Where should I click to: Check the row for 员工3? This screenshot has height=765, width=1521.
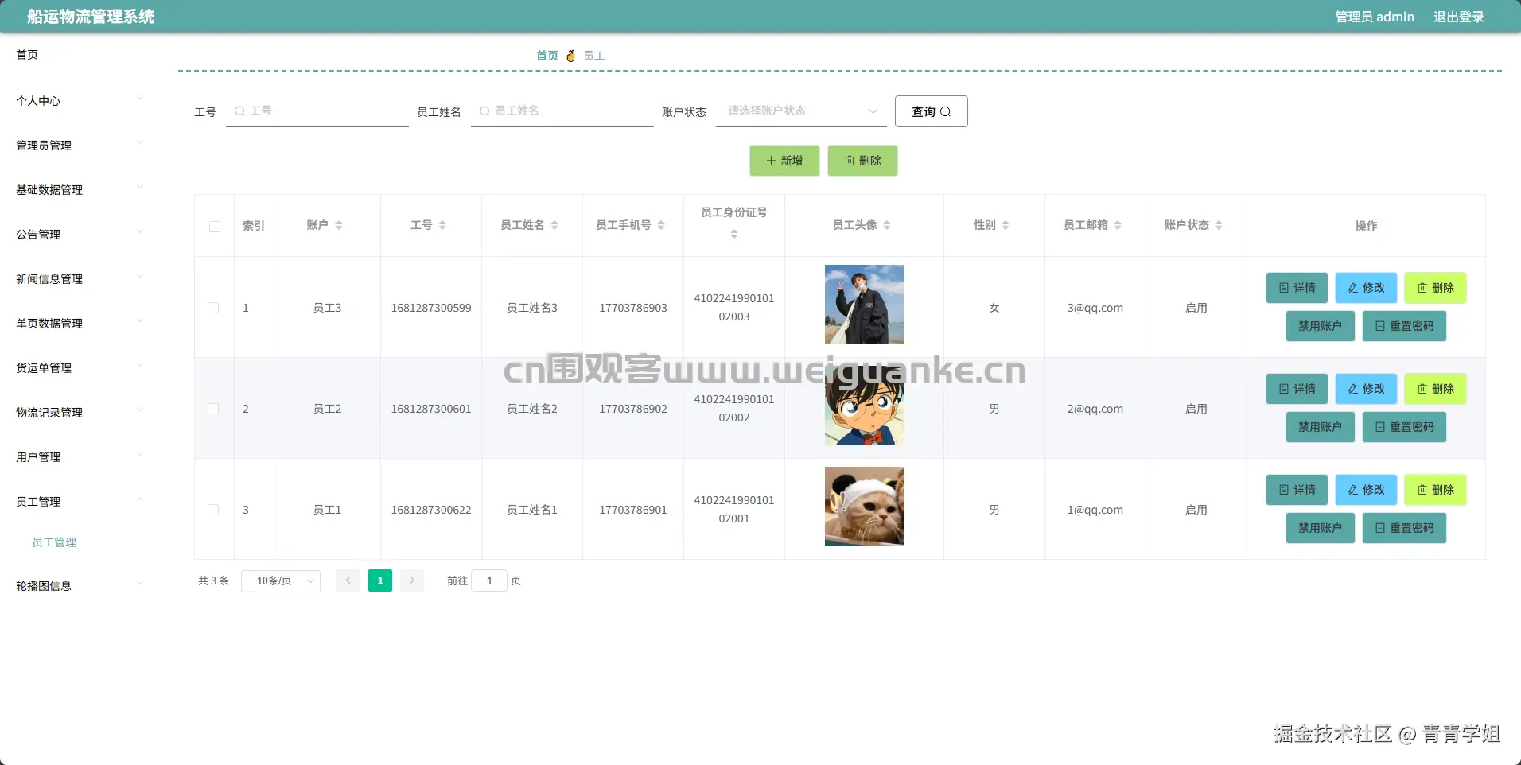point(213,308)
